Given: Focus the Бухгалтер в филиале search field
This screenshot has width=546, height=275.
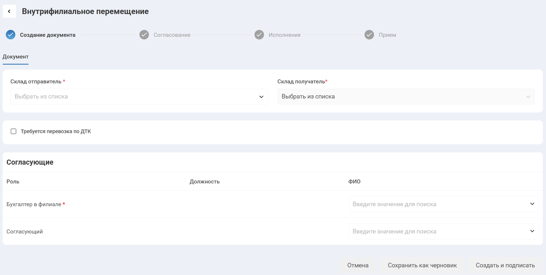Looking at the screenshot, I should pos(436,204).
